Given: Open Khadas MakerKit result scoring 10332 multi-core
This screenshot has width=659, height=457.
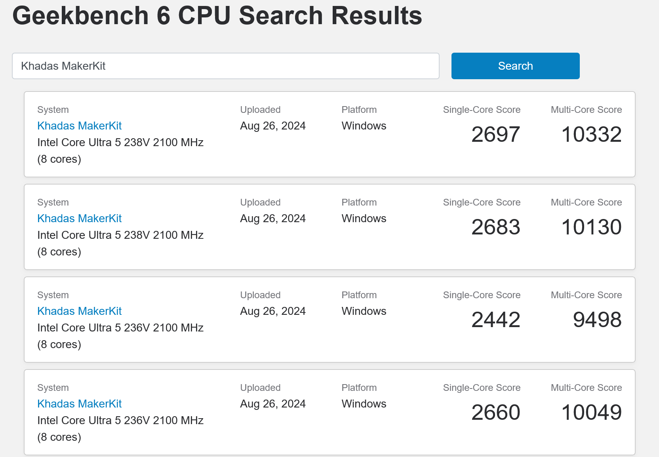Looking at the screenshot, I should [79, 126].
